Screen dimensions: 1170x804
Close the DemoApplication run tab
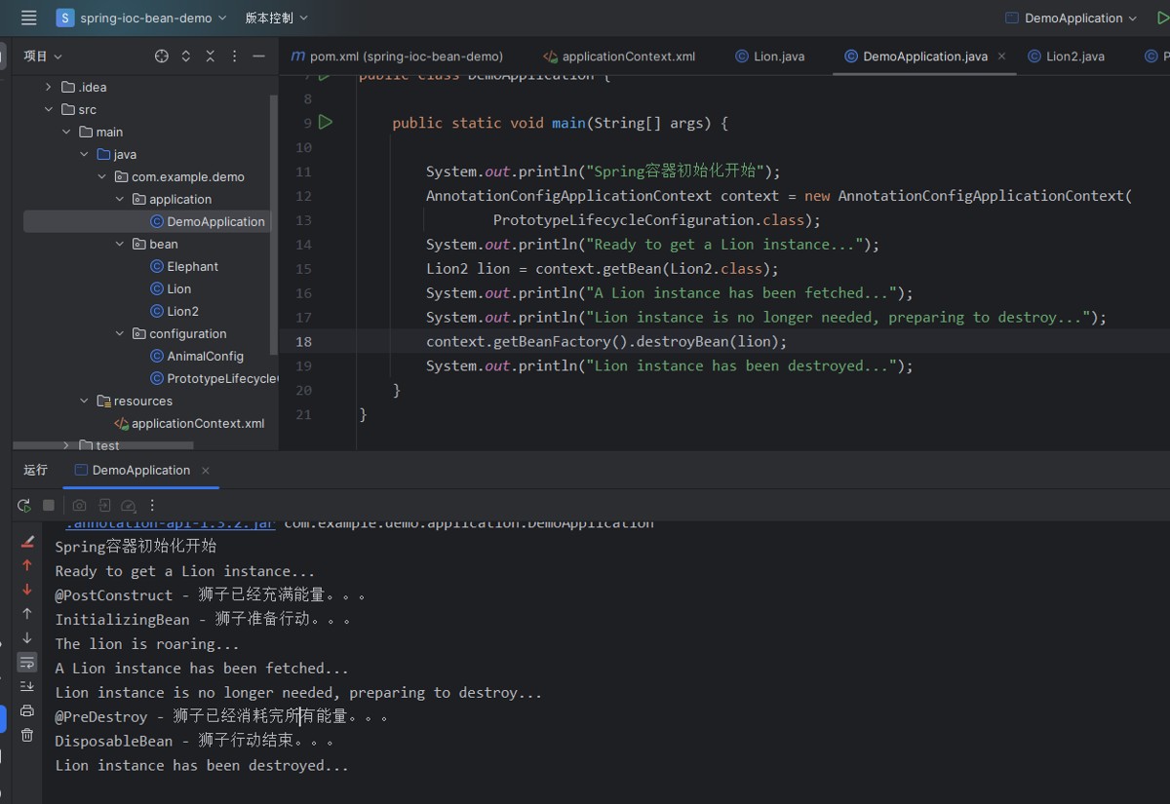click(x=206, y=471)
